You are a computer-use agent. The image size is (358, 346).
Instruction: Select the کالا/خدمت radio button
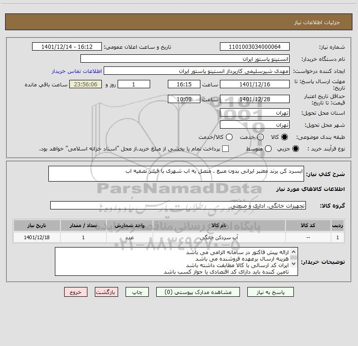click(229, 137)
